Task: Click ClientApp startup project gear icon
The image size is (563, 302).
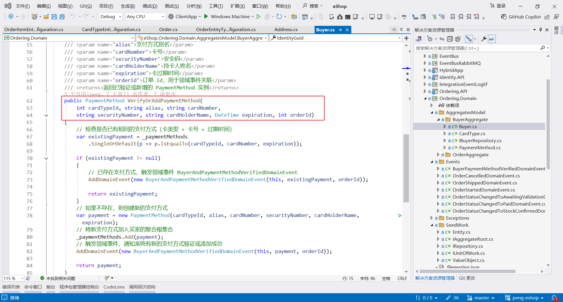Action: tap(171, 17)
